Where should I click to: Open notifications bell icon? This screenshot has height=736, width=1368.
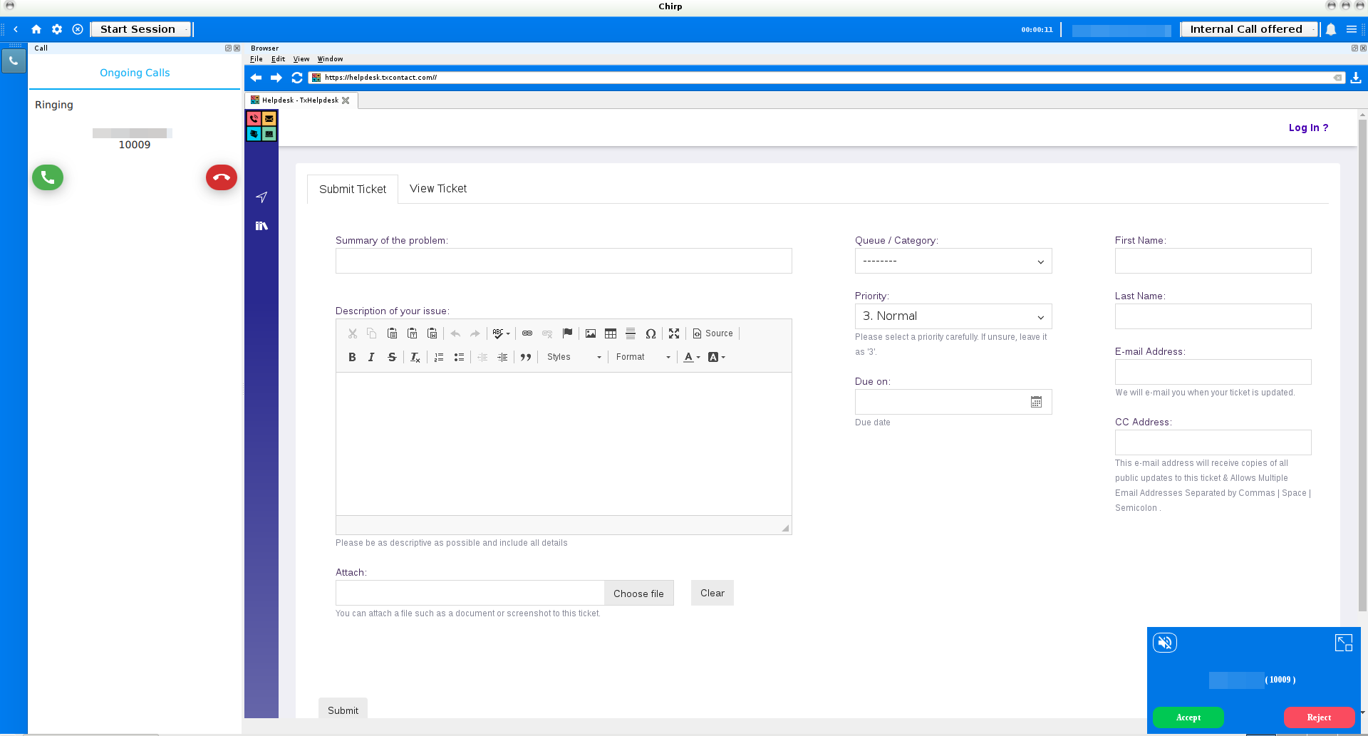[x=1331, y=29]
